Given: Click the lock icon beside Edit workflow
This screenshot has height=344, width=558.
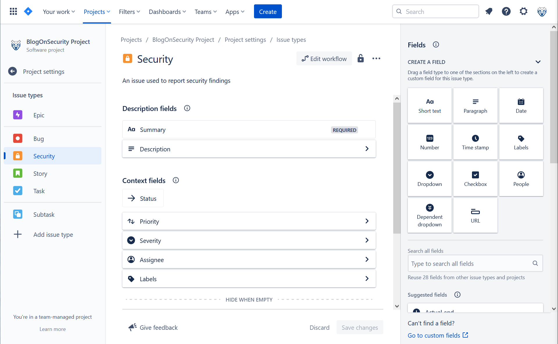Looking at the screenshot, I should [360, 58].
